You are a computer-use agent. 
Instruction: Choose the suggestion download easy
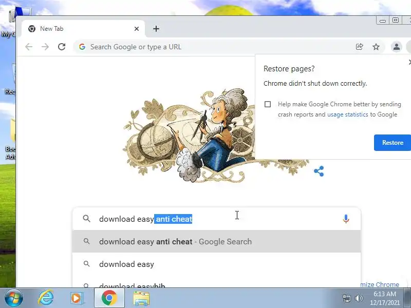pyautogui.click(x=216, y=264)
